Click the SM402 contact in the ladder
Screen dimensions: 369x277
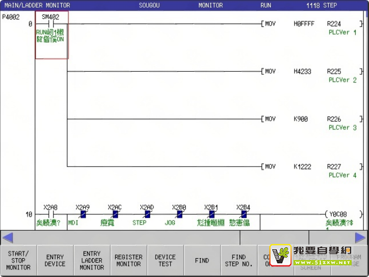(50, 24)
